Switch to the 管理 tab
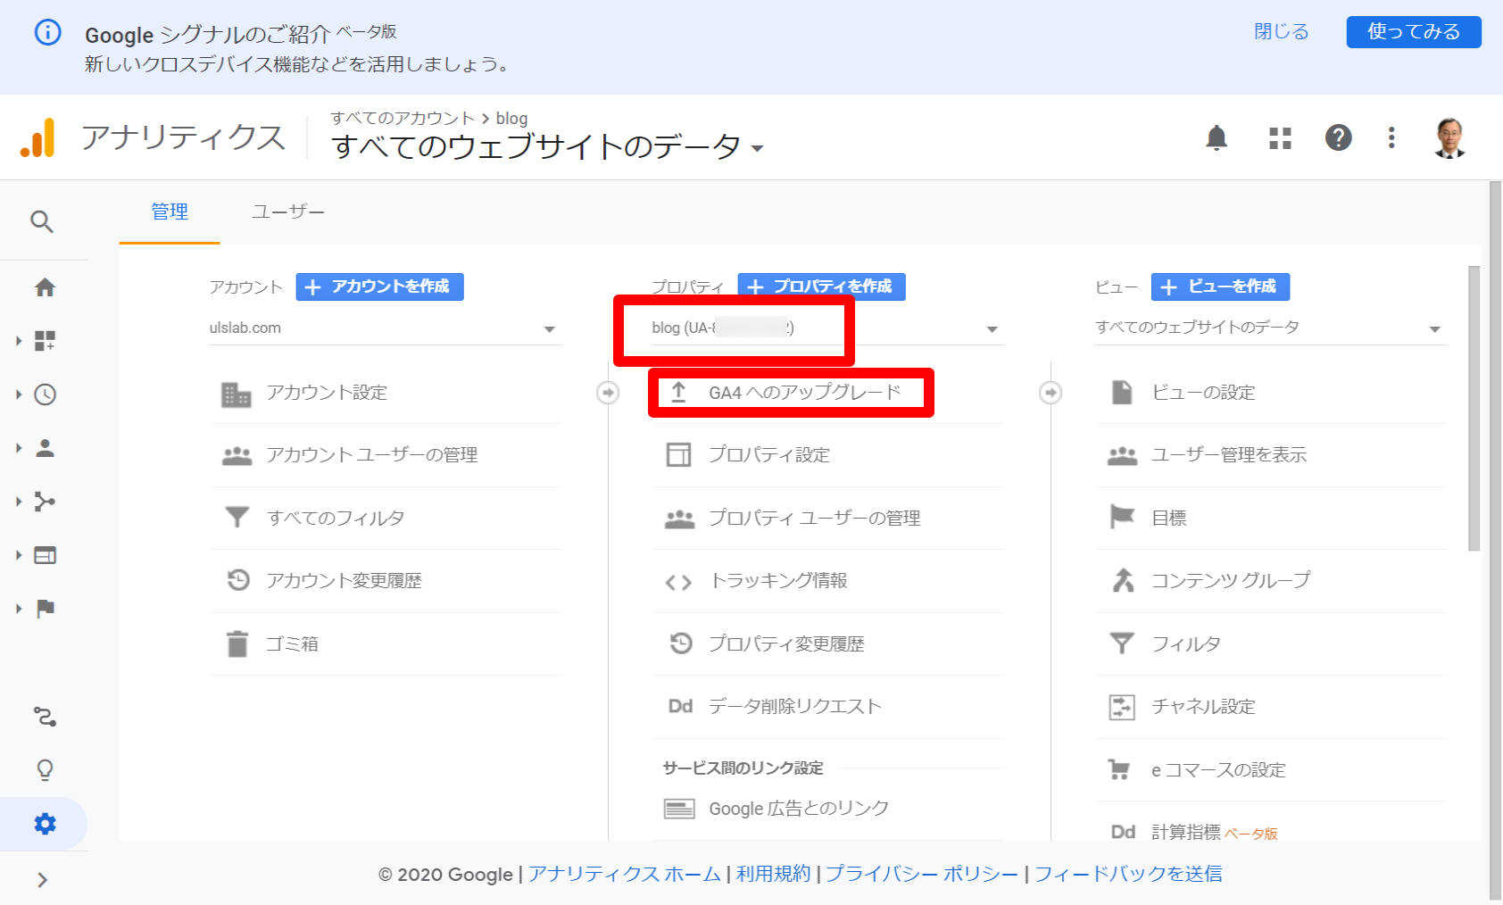This screenshot has height=905, width=1503. 170,212
